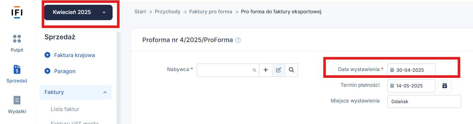Click help icon beside Proforma number
Image resolution: width=473 pixels, height=124 pixels.
click(x=238, y=40)
